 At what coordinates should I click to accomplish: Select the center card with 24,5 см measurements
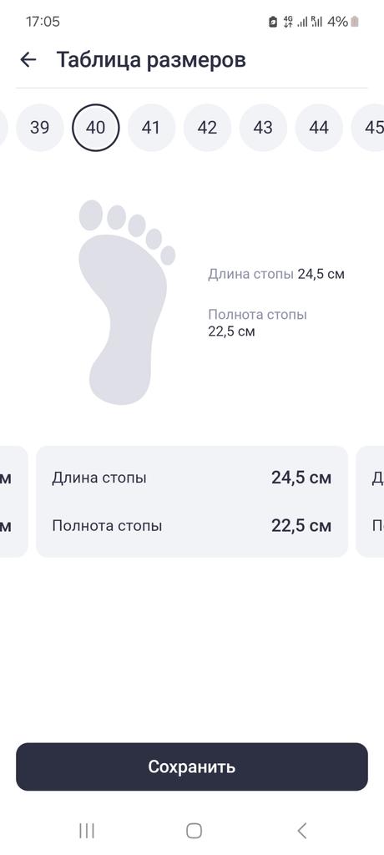tap(192, 502)
